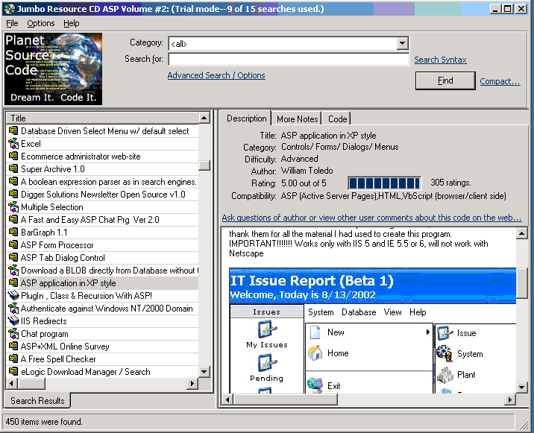The height and width of the screenshot is (433, 534).
Task: Click the System gear icon in preview submenu
Action: [445, 354]
